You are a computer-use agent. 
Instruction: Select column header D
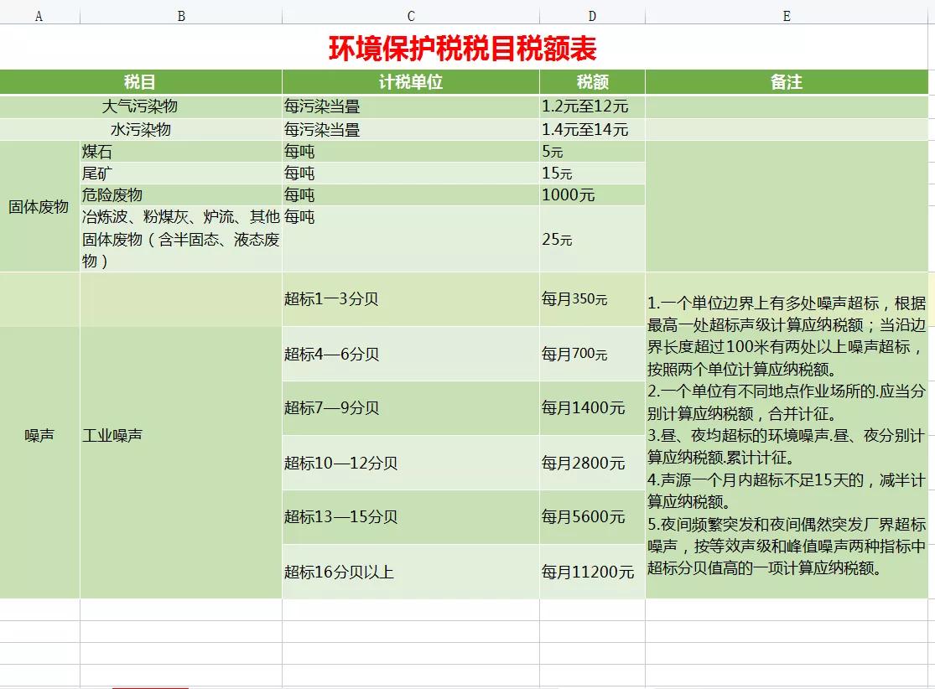[592, 13]
